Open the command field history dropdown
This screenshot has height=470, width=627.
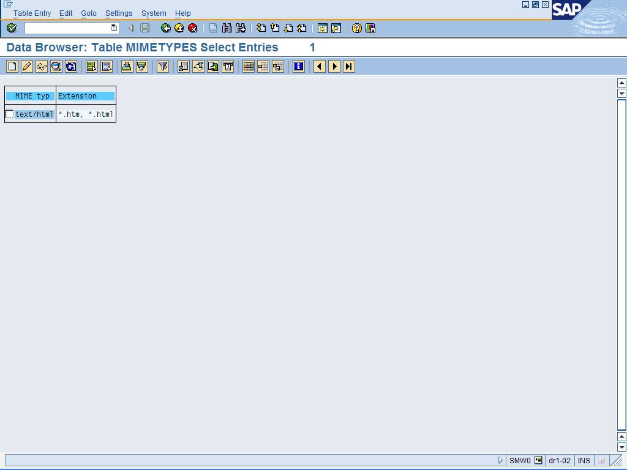[x=114, y=28]
